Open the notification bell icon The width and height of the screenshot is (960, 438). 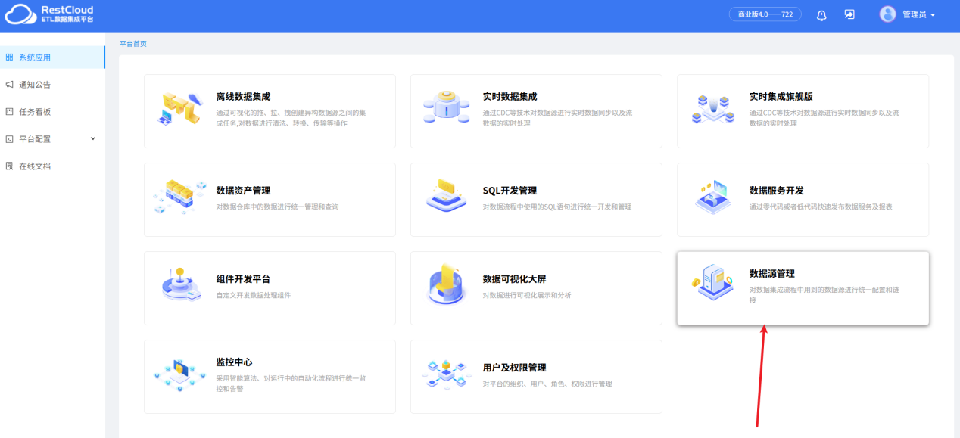821,14
